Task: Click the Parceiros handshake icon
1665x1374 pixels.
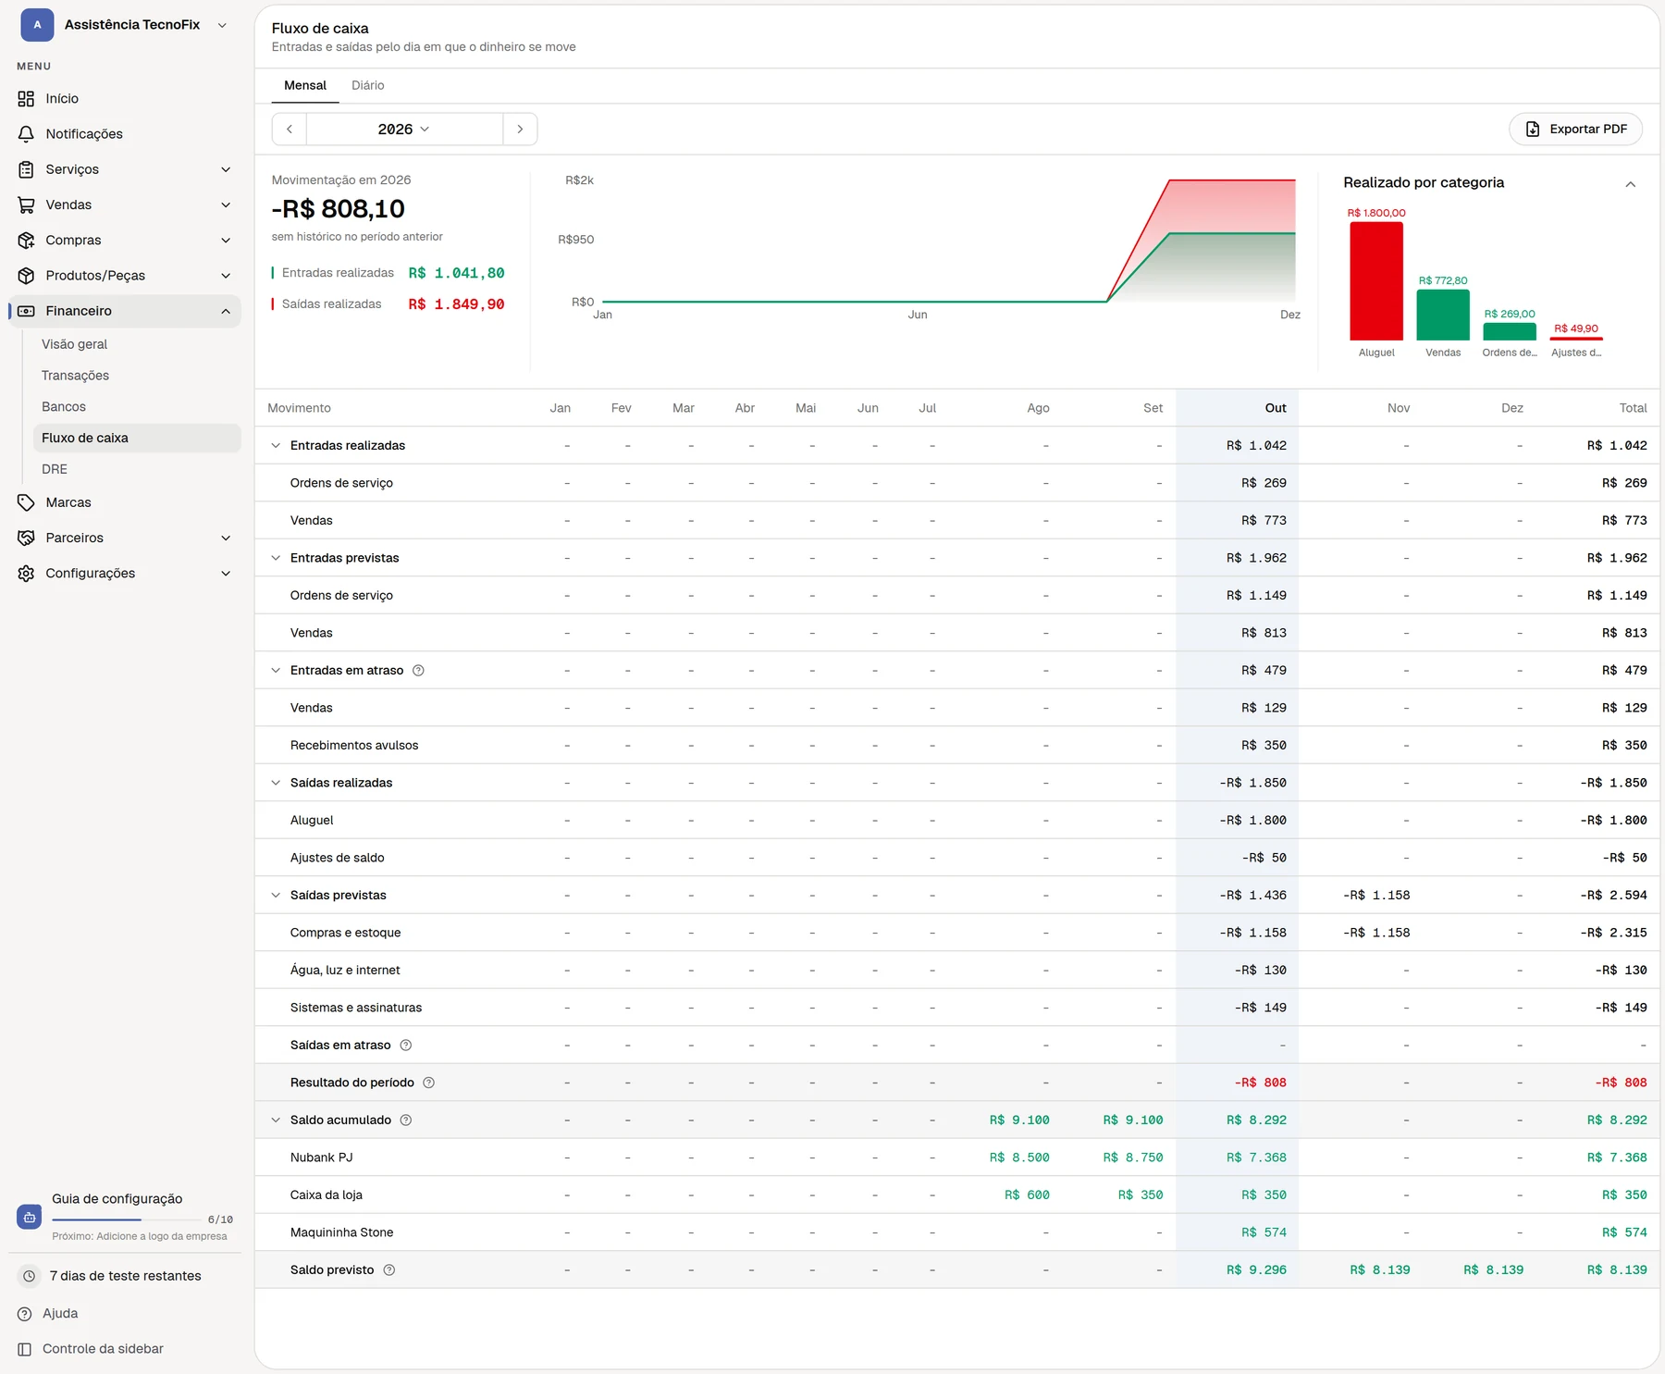Action: [26, 538]
